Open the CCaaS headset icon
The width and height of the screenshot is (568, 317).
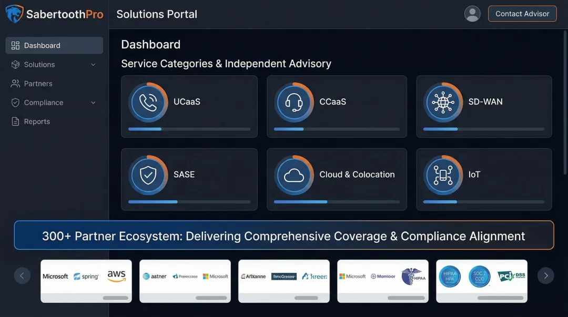295,102
